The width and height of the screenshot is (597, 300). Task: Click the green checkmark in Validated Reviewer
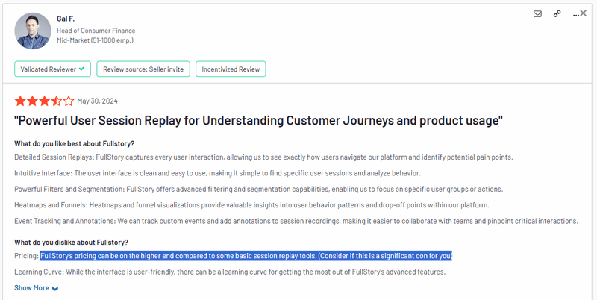tap(82, 69)
